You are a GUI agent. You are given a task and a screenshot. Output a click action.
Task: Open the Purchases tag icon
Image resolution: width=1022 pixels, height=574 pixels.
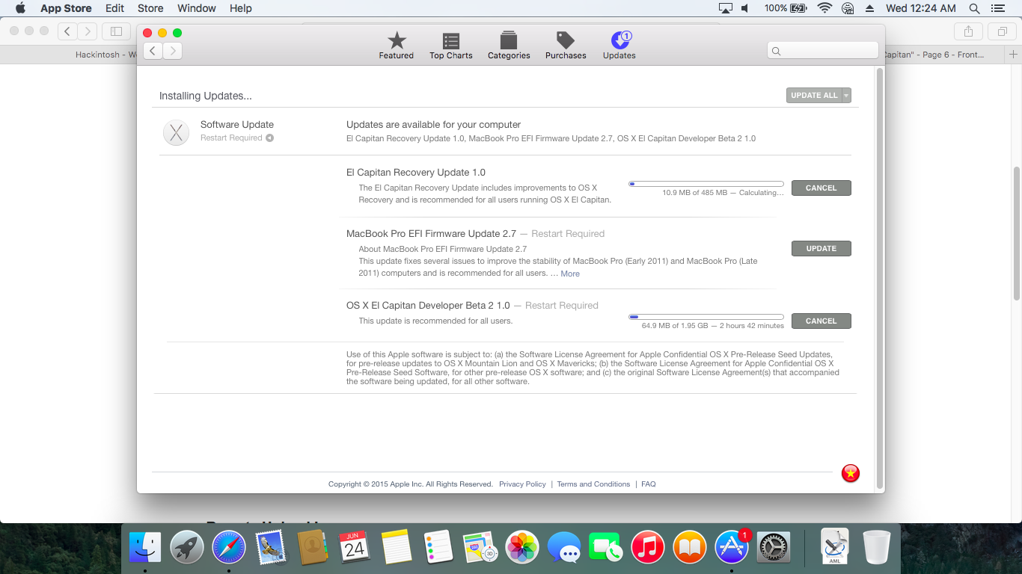click(566, 41)
